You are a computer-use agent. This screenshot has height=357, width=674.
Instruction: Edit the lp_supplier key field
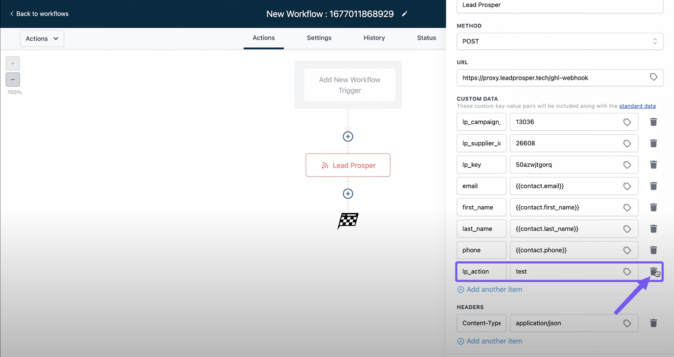pos(481,144)
